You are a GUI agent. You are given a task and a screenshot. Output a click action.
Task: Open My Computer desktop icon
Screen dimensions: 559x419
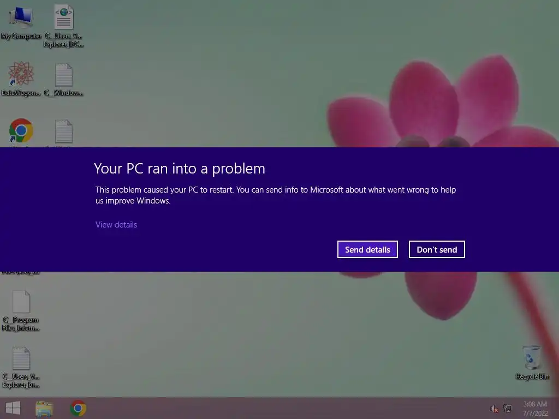[x=21, y=23]
